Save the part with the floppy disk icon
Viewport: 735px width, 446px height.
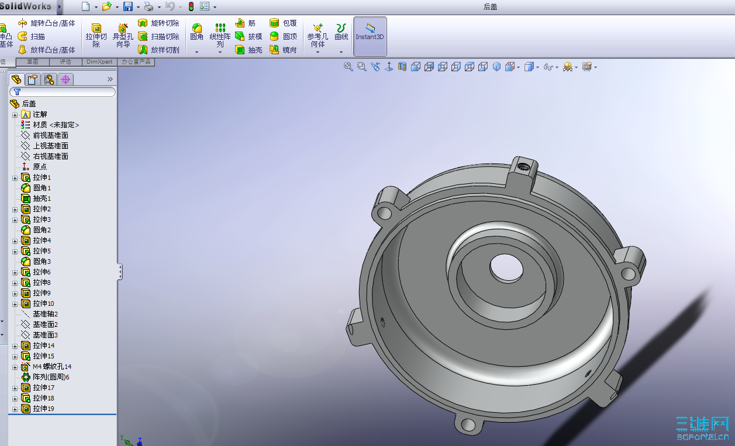click(128, 6)
